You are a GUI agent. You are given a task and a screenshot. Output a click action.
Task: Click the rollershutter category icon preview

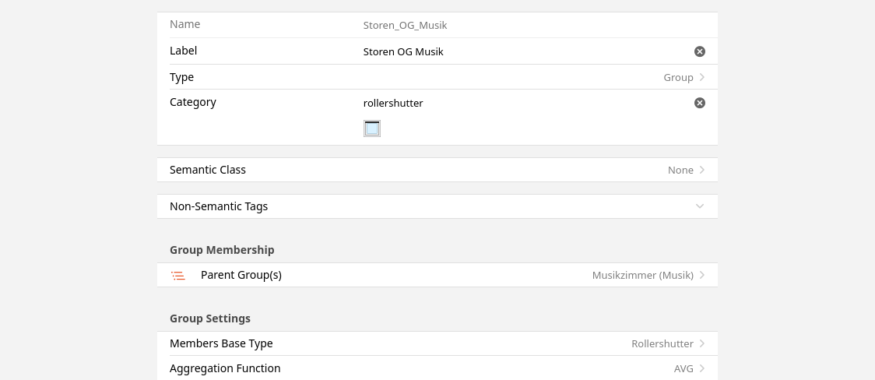372,128
